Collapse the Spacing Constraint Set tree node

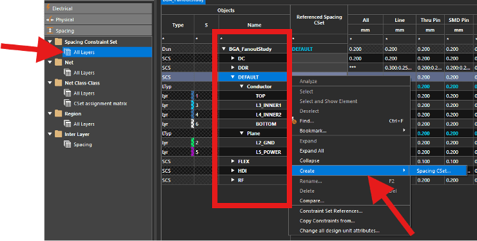[50, 41]
